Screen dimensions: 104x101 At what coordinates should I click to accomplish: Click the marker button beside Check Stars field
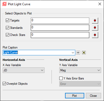tap(95, 35)
